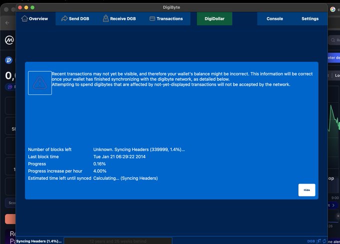Image resolution: width=340 pixels, height=244 pixels.
Task: Click the 'Estimated time left until synced' label
Action: point(59,178)
